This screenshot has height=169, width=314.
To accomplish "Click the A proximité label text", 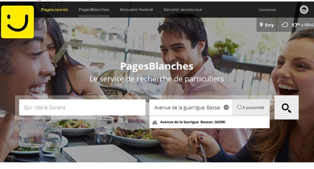I will (253, 108).
